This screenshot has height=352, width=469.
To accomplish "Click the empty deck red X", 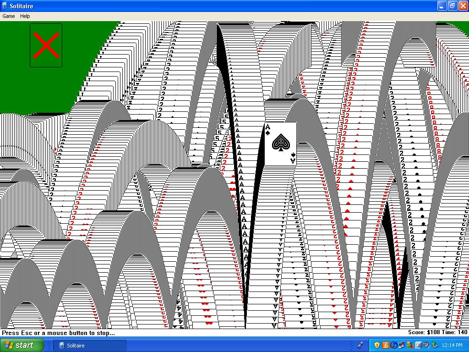I will click(46, 45).
